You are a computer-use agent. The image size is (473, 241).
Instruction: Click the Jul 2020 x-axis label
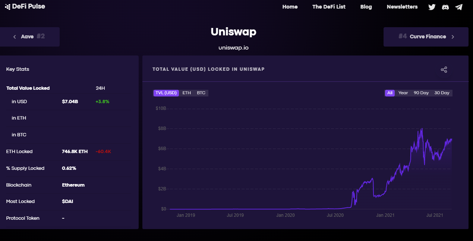point(335,215)
